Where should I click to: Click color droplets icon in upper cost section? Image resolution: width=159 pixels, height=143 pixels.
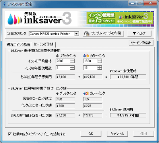click(86, 56)
